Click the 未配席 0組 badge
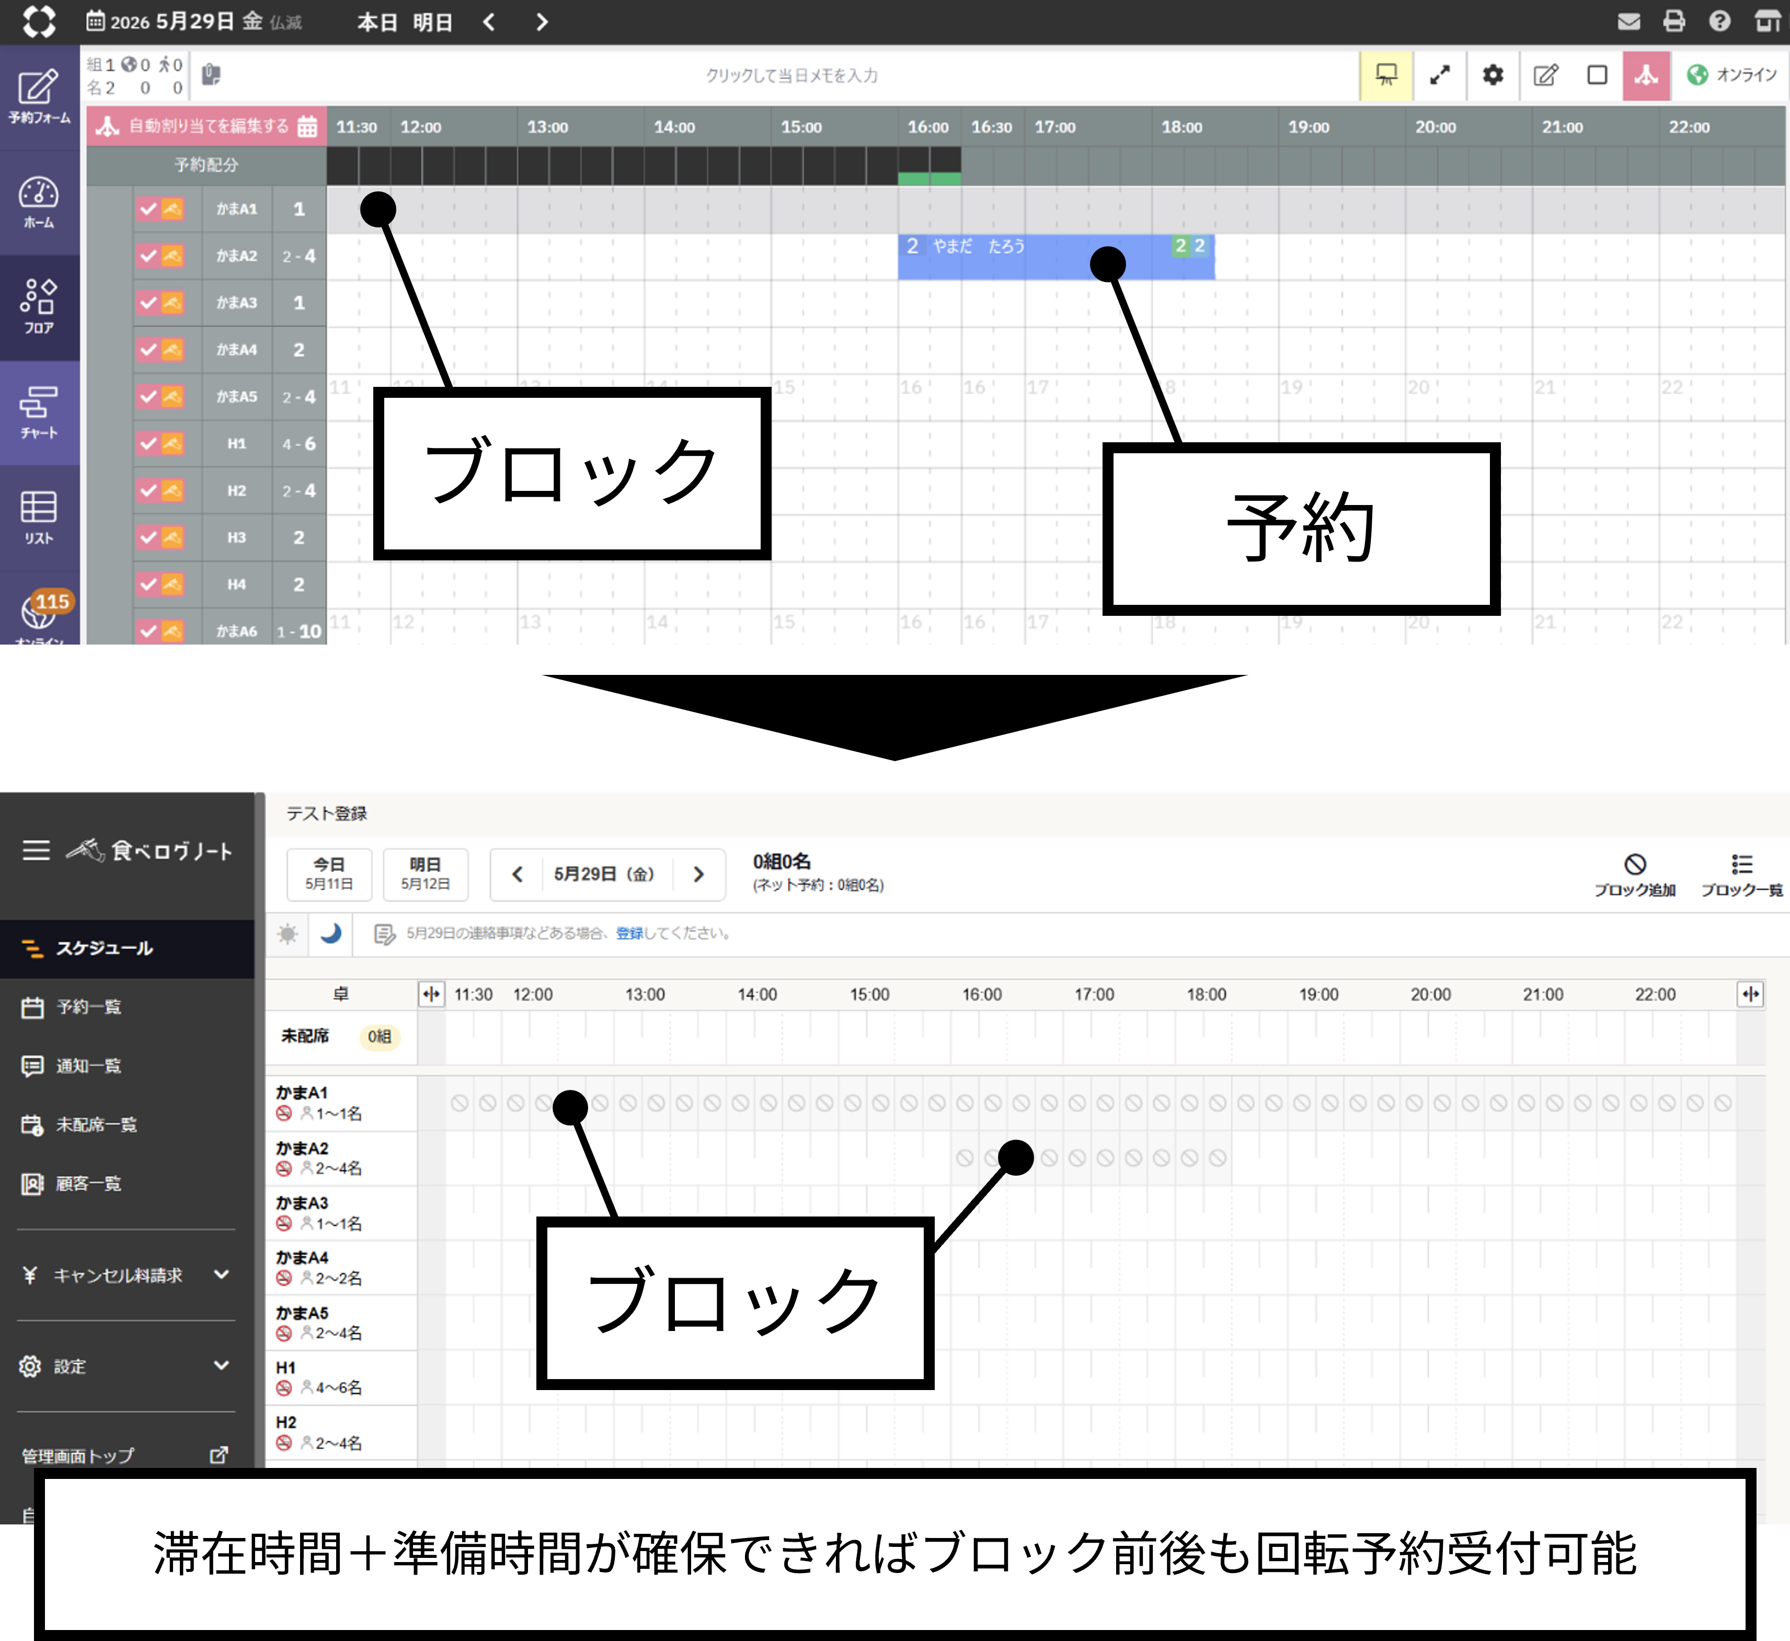 coord(379,1036)
